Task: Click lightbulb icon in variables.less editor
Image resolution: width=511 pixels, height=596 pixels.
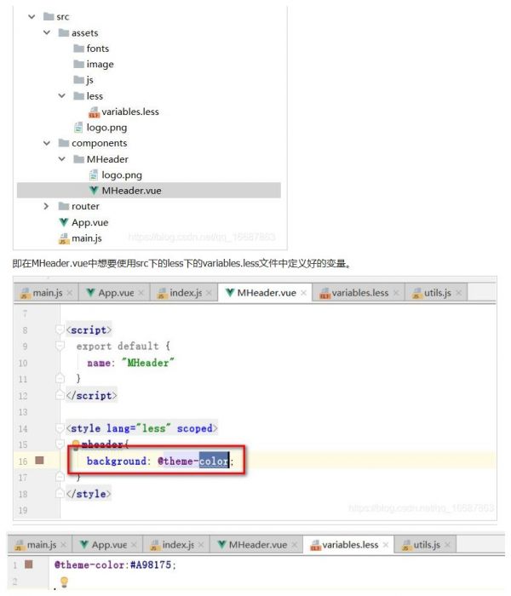Action: coord(64,582)
